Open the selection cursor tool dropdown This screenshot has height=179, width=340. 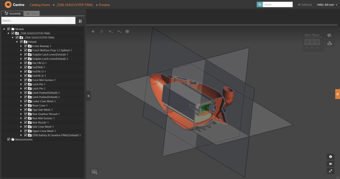point(111,32)
